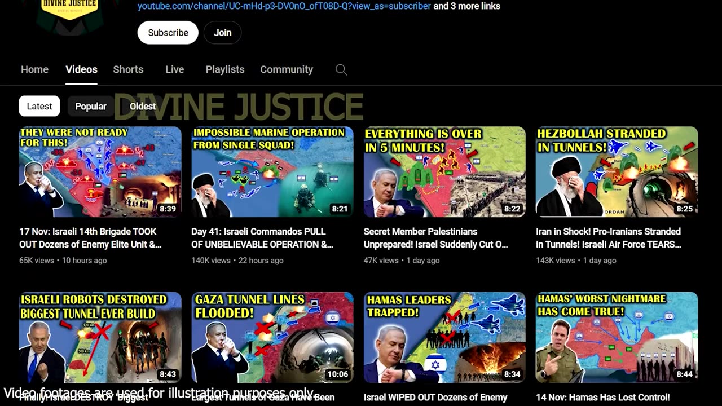Open title 'Israel WIPED OUT Dozens of Enemy'
The image size is (722, 406).
tap(435, 398)
